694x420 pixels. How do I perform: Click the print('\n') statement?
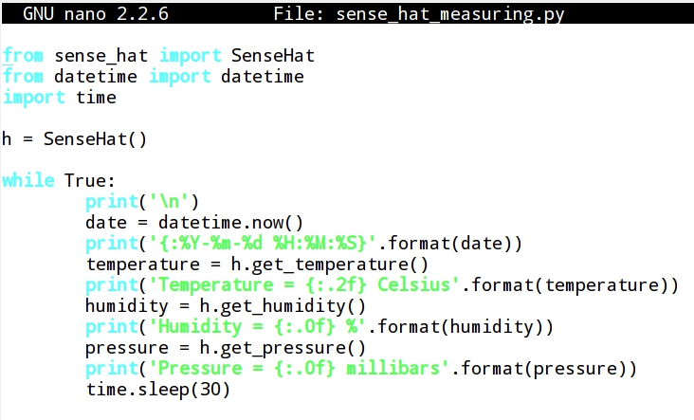142,201
